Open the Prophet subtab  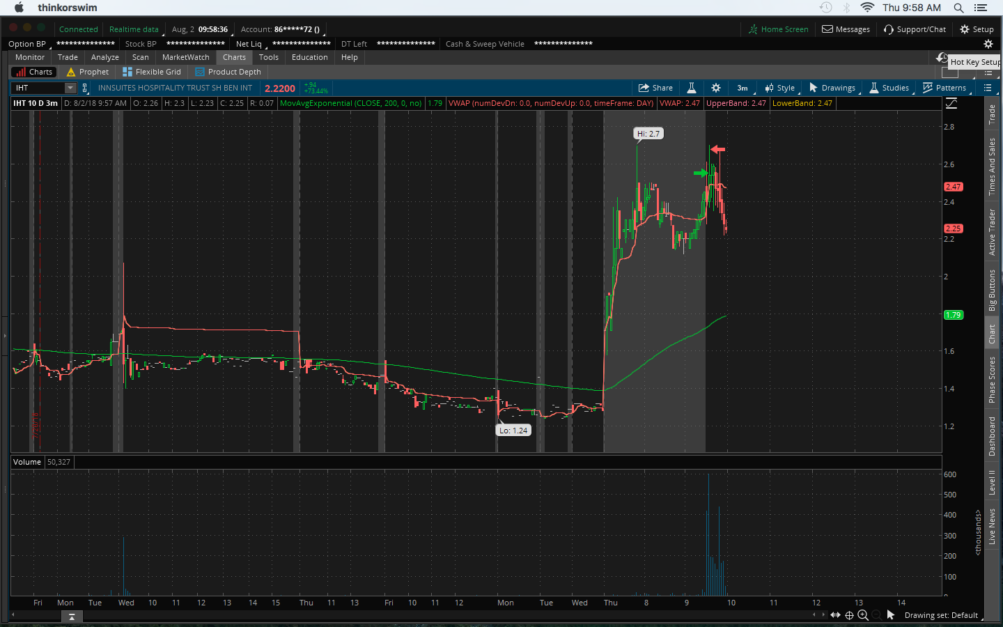88,72
